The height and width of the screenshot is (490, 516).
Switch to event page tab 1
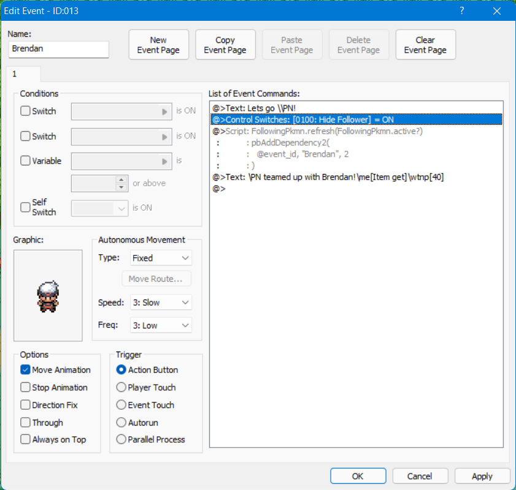click(x=15, y=74)
